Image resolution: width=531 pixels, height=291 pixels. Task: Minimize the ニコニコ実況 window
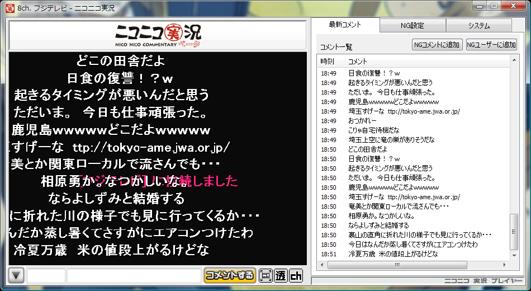coord(480,6)
